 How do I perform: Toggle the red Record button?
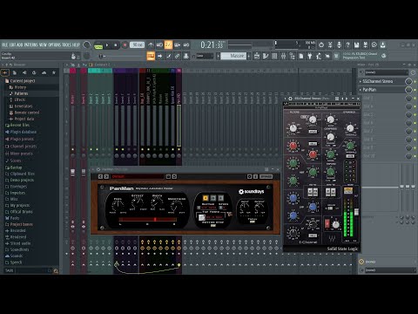pyautogui.click(x=125, y=45)
